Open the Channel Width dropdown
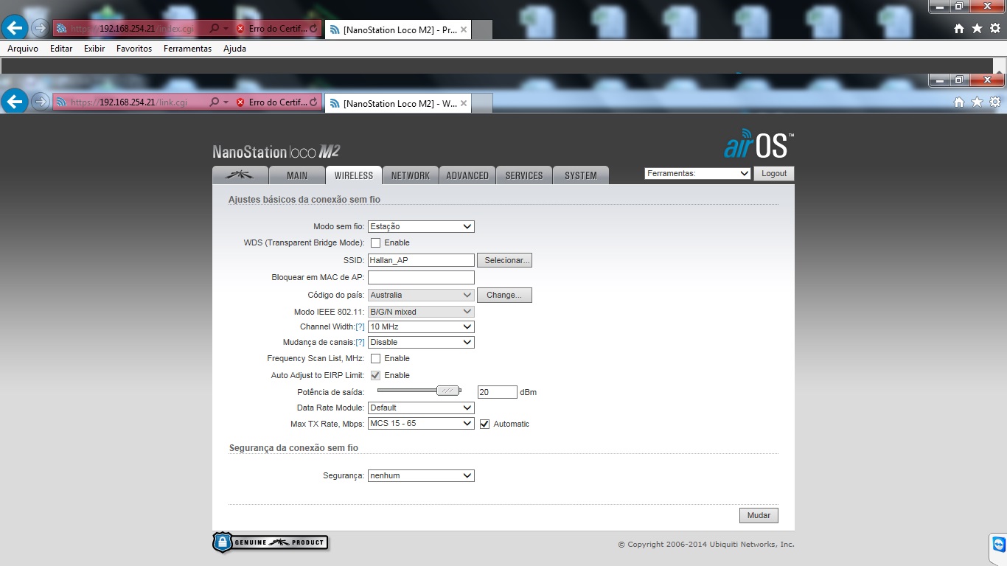The image size is (1007, 566). click(421, 326)
